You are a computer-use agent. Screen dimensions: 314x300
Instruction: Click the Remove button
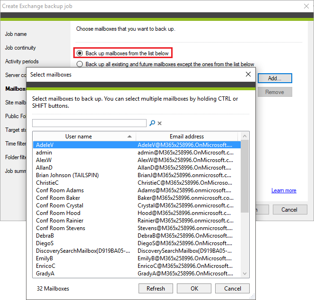275,92
